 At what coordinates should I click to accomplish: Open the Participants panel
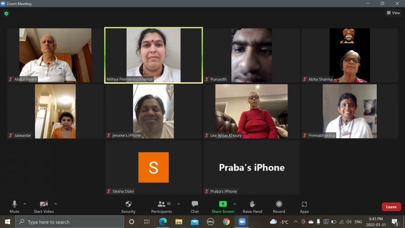[161, 207]
